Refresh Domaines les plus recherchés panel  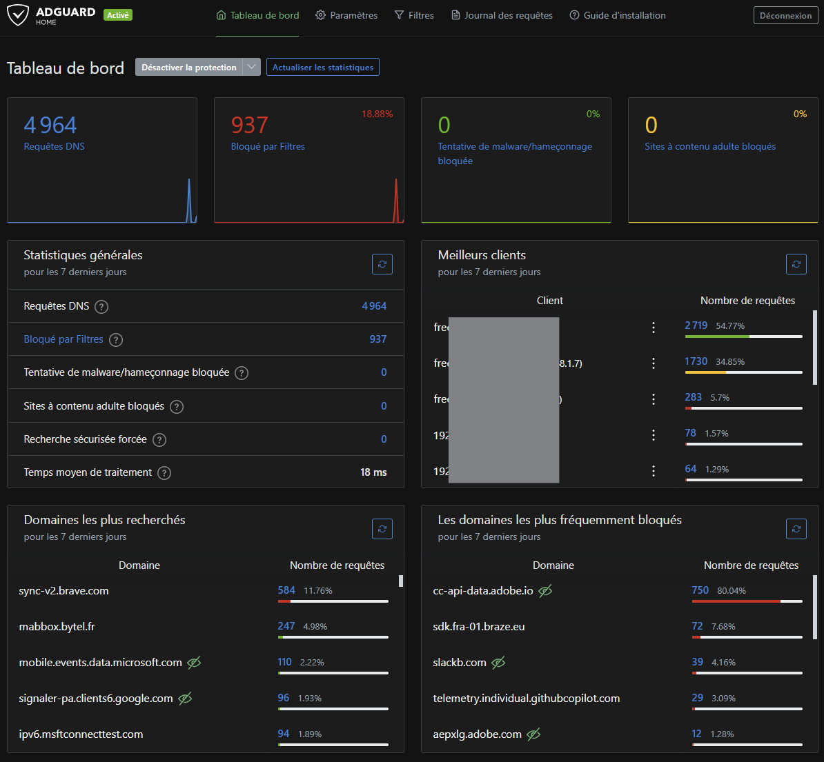coord(382,529)
